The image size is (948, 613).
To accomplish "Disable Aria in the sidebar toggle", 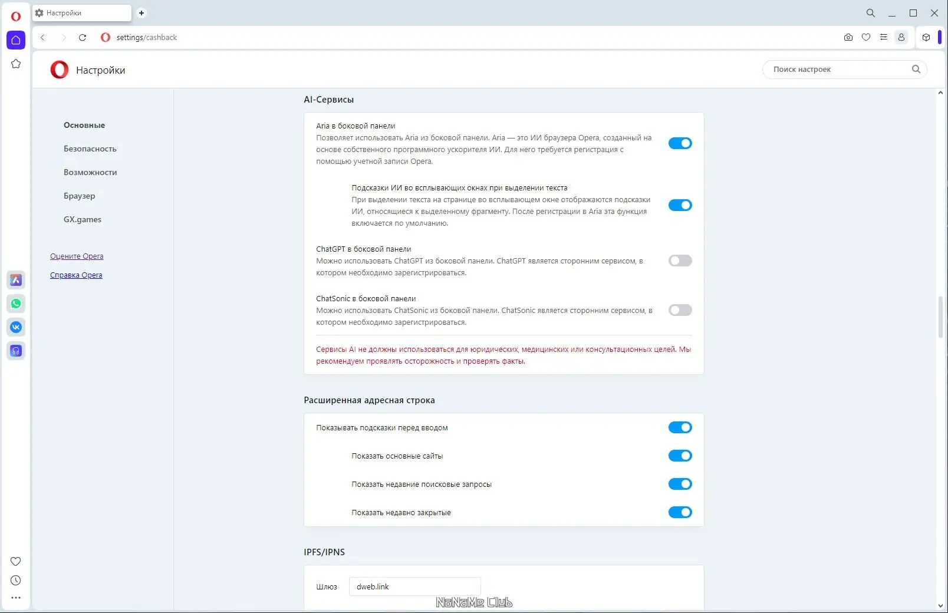I will (680, 143).
